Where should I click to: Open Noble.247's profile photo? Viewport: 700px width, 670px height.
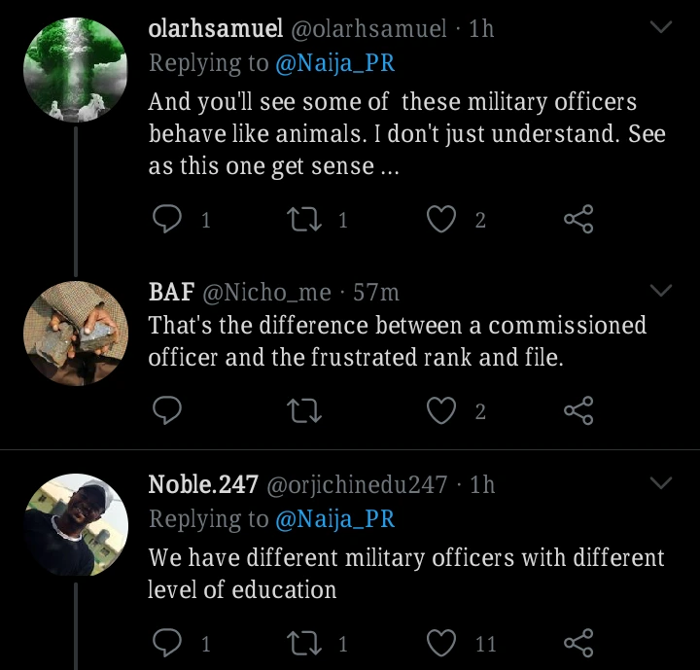(x=75, y=523)
